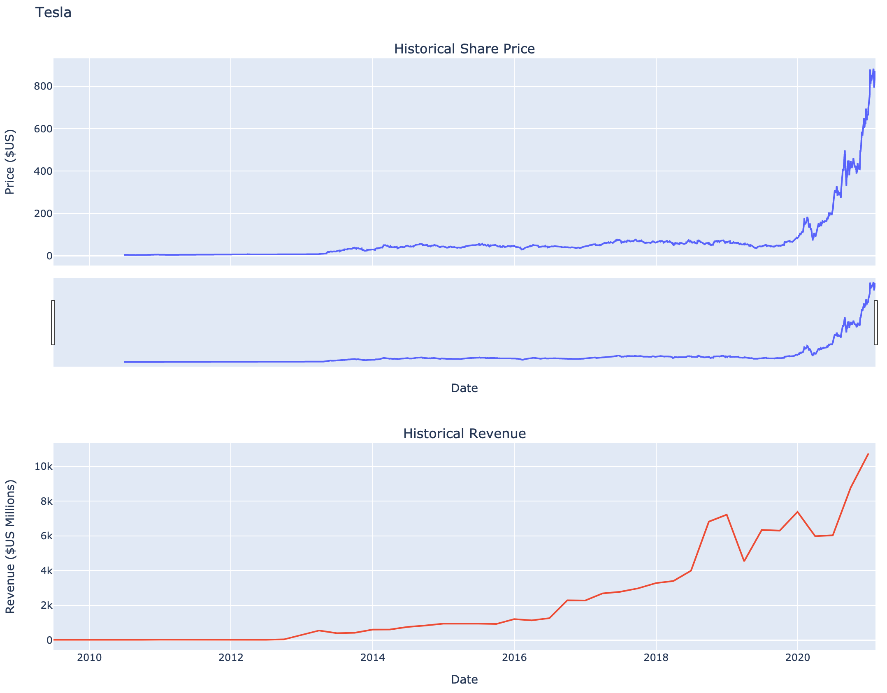This screenshot has height=693, width=887.
Task: Click the '2010' date axis tick
Action: coord(89,657)
